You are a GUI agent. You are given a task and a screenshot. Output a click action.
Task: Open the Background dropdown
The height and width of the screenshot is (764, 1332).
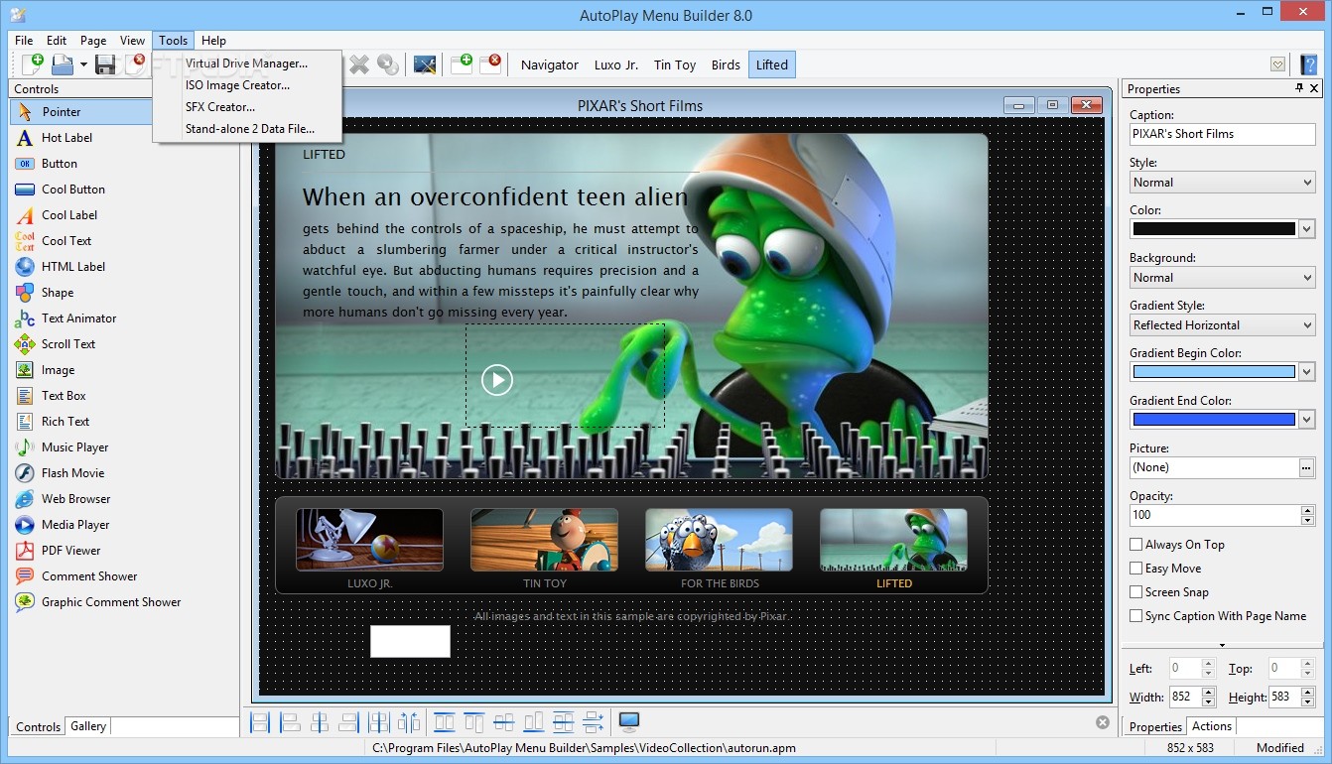coord(1223,278)
